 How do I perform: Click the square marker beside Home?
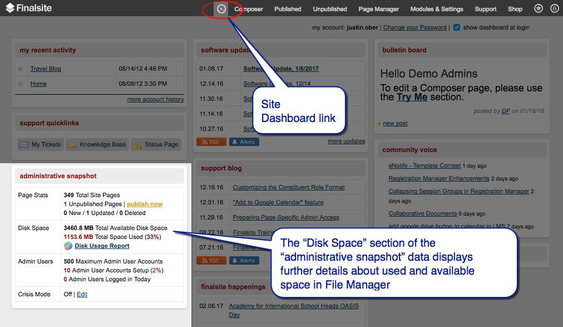click(21, 84)
